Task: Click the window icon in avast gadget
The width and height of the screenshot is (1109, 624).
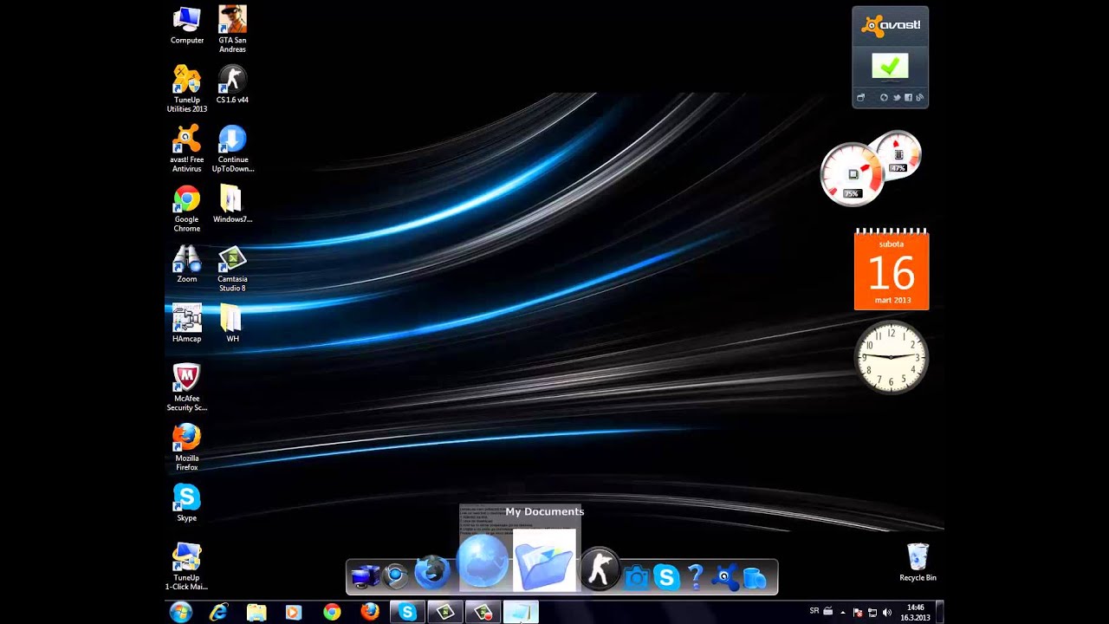Action: [860, 98]
